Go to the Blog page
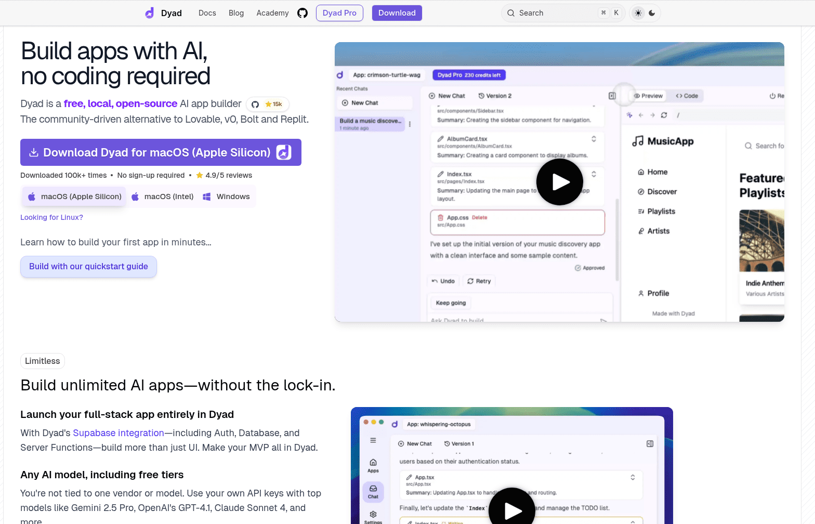 pyautogui.click(x=236, y=13)
